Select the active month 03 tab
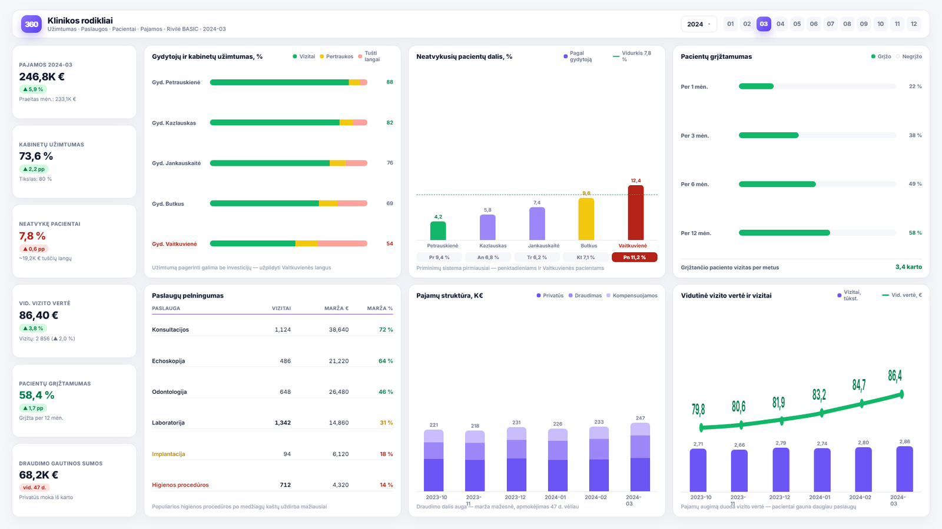The width and height of the screenshot is (942, 529). pos(764,24)
